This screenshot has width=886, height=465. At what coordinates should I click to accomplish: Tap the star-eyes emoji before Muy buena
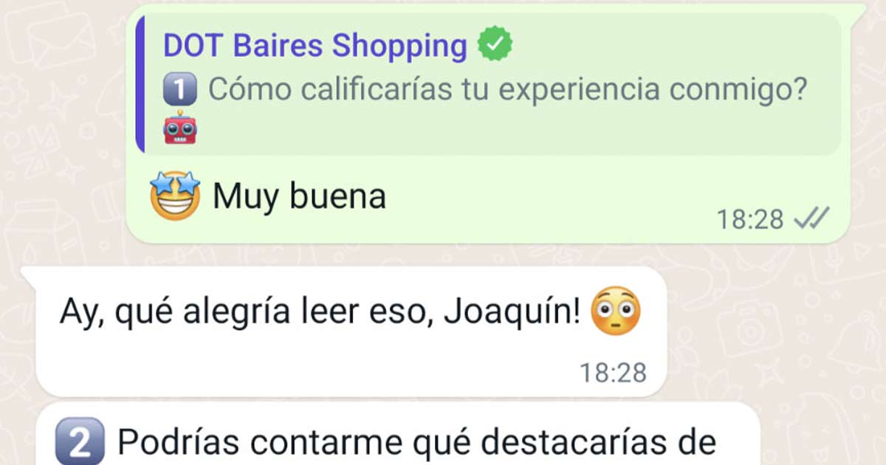(x=175, y=196)
